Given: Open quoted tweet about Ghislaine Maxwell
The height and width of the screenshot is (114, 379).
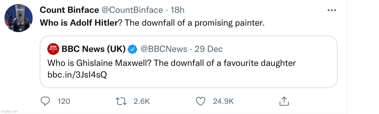Looking at the screenshot, I should 188,62.
